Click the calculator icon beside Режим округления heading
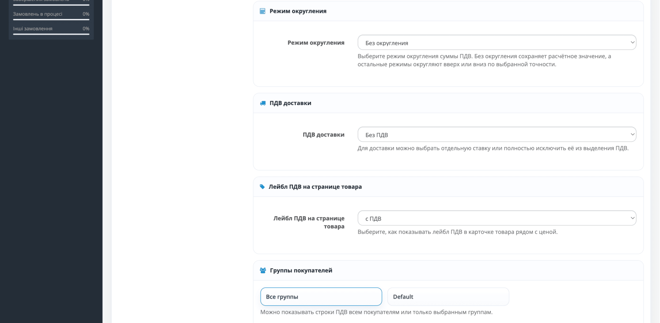The height and width of the screenshot is (323, 660). point(262,11)
